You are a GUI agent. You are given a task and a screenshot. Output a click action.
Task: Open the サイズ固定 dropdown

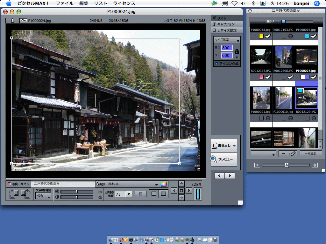(x=227, y=40)
